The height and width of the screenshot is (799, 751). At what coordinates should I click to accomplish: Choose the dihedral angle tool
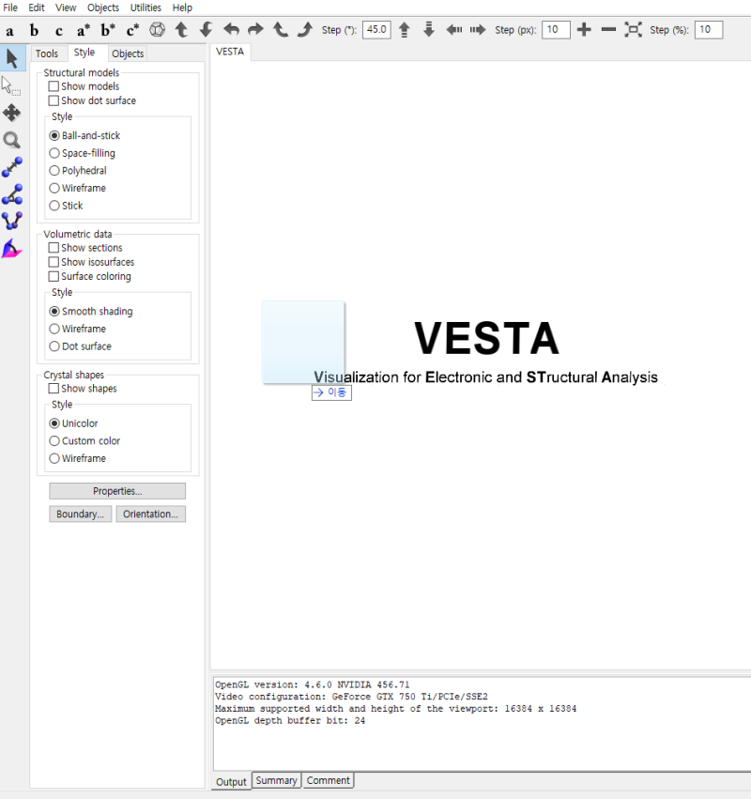11,220
